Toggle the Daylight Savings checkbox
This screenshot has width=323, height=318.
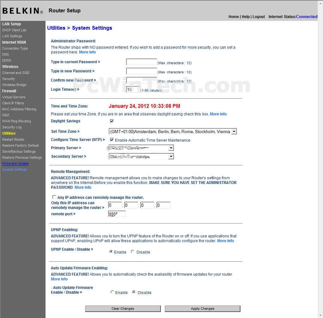[x=112, y=121]
